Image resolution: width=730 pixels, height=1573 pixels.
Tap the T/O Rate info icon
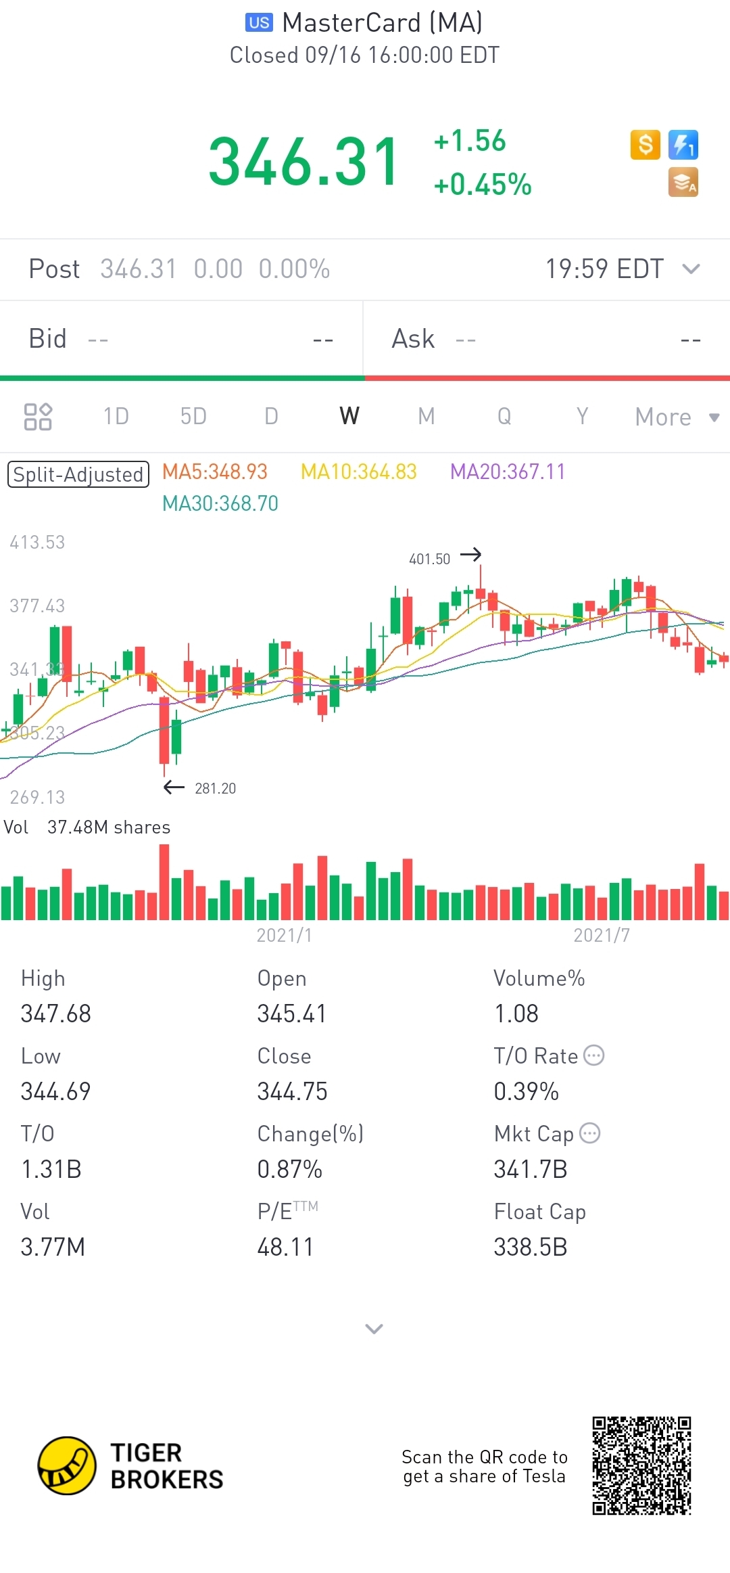(x=593, y=1055)
